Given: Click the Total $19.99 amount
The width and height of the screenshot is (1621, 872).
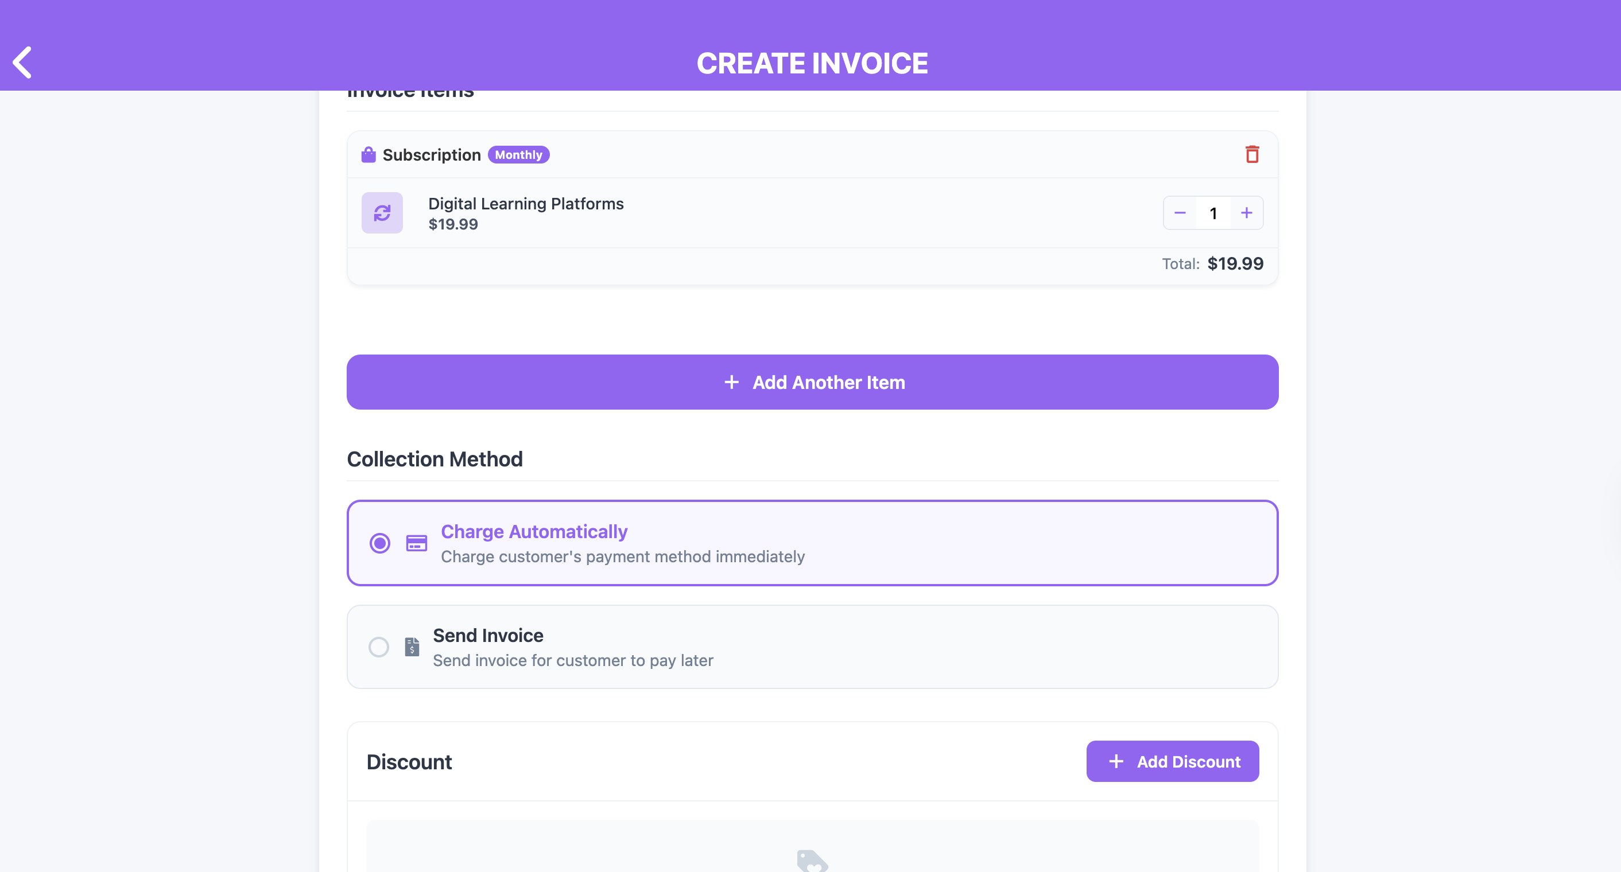Looking at the screenshot, I should [x=1235, y=263].
